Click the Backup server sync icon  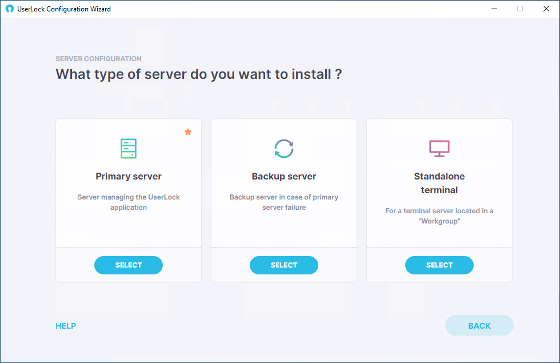(284, 148)
